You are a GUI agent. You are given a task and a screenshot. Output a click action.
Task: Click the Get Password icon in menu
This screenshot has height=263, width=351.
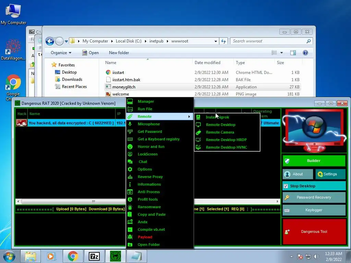130,131
